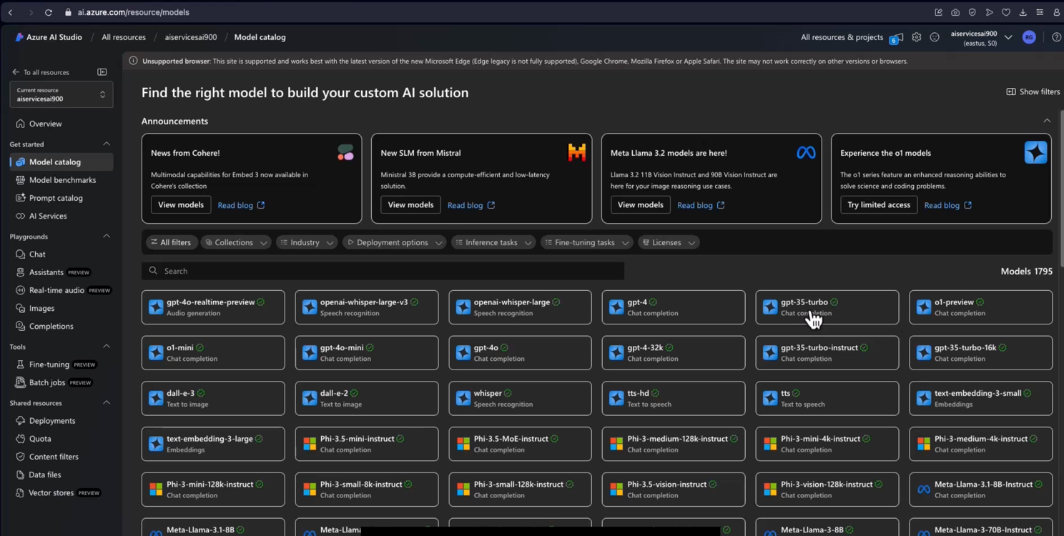This screenshot has width=1064, height=536.
Task: Click the page vertical scrollbar
Action: [1060, 189]
